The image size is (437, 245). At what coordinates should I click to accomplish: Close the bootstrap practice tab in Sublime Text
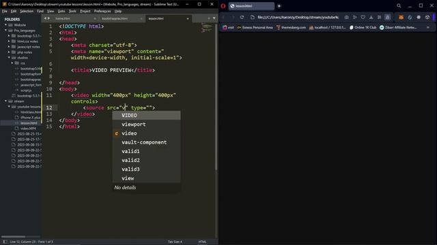pyautogui.click(x=141, y=18)
